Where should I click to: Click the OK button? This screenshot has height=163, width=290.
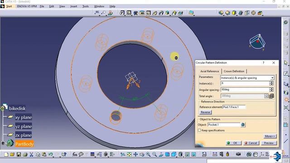click(234, 143)
